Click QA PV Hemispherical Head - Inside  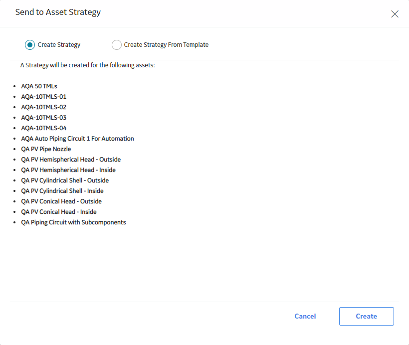68,170
